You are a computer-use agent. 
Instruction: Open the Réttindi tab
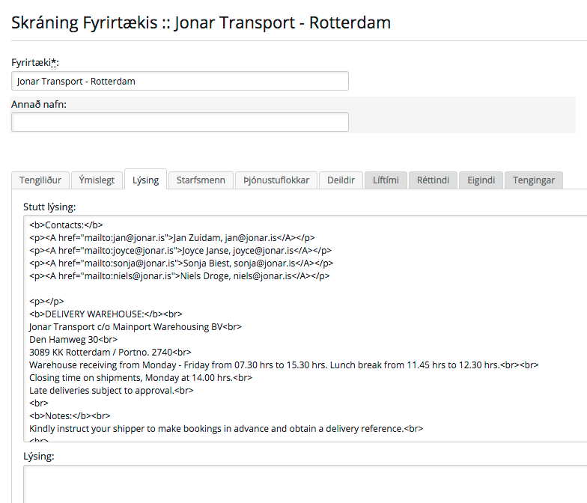[x=433, y=180]
